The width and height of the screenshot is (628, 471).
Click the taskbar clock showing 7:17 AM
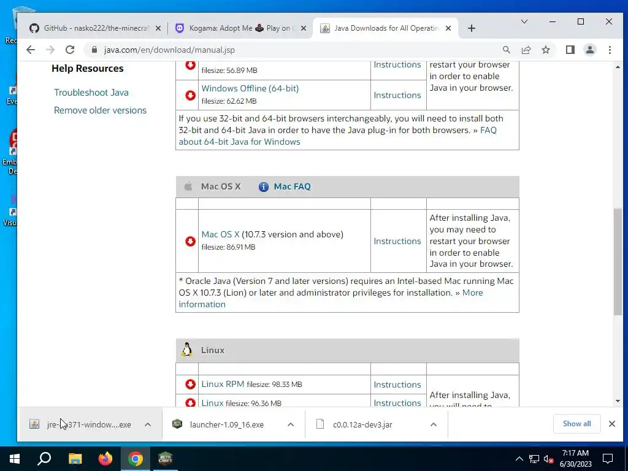[575, 459]
